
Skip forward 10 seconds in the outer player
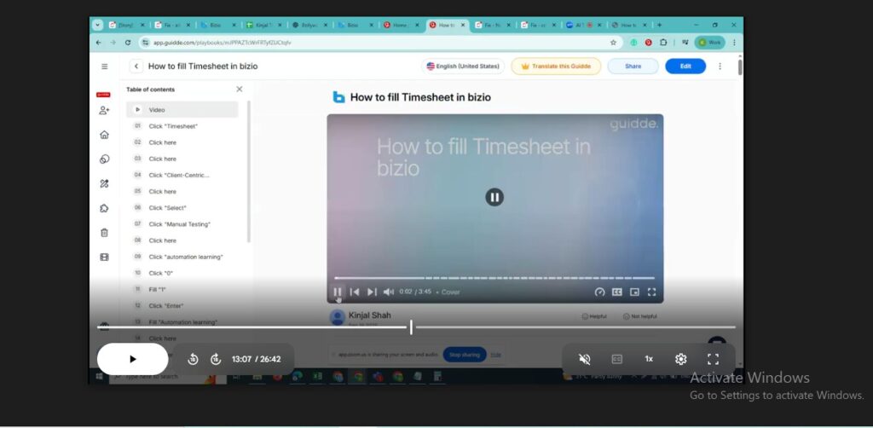click(216, 360)
